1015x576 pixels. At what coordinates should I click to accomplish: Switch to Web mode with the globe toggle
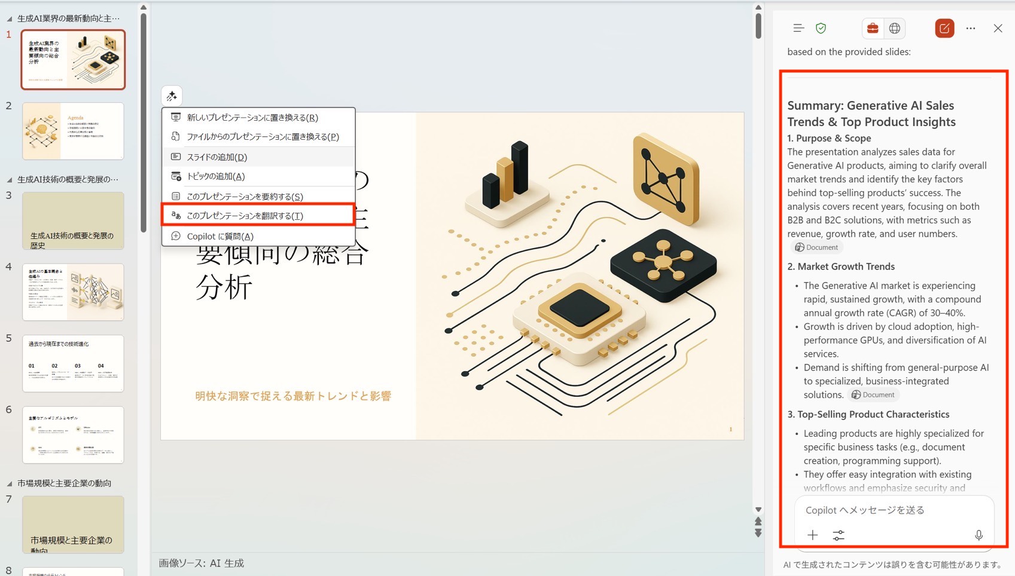tap(894, 28)
